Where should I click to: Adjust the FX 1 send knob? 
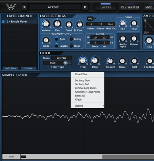[123, 23]
